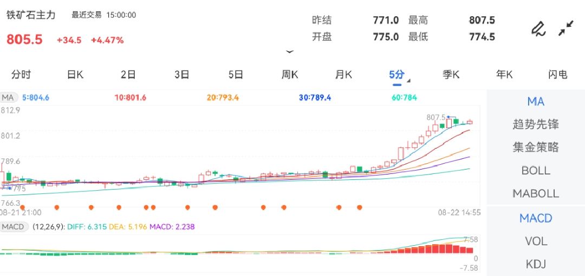Switch sub-chart to KDJ indicator
The image size is (585, 276).
click(x=535, y=264)
